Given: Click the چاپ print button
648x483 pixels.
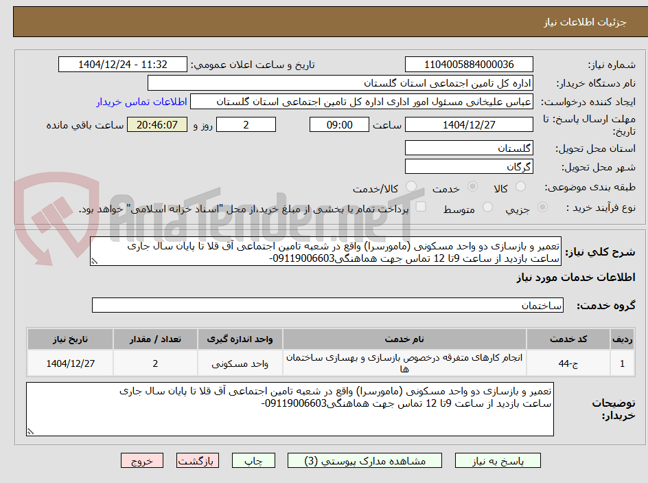Looking at the screenshot, I should (253, 460).
